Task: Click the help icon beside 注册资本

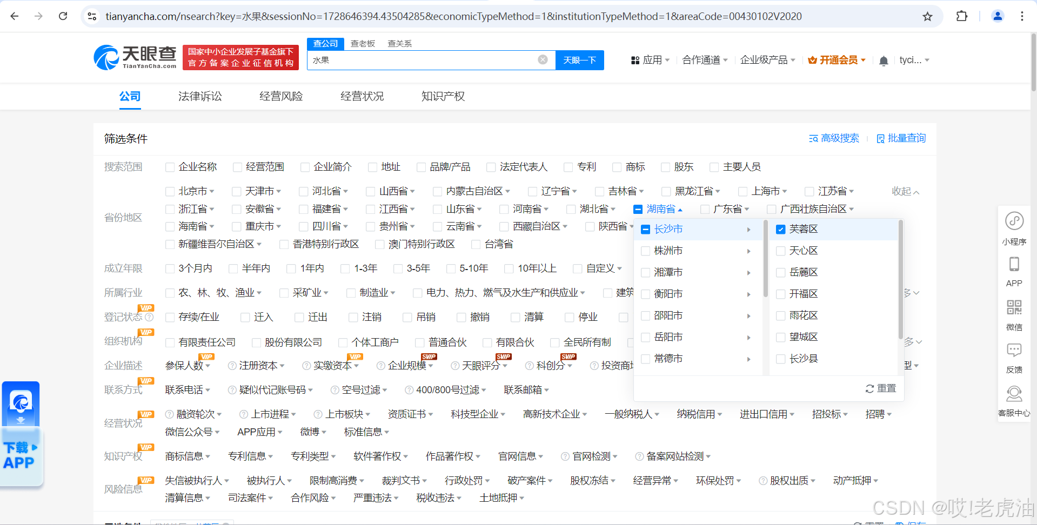Action: (x=232, y=366)
